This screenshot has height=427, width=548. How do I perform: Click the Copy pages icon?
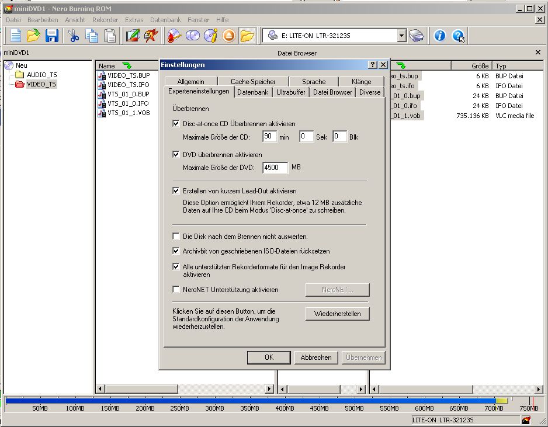pos(92,36)
